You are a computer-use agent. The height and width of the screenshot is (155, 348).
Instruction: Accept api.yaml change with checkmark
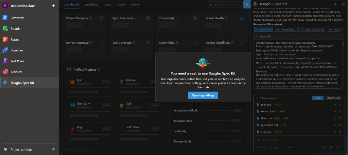point(335,132)
